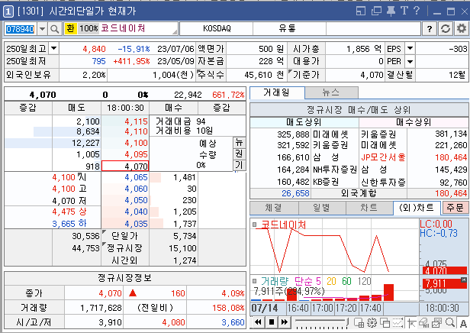Click the 권 side button

pos(239,154)
